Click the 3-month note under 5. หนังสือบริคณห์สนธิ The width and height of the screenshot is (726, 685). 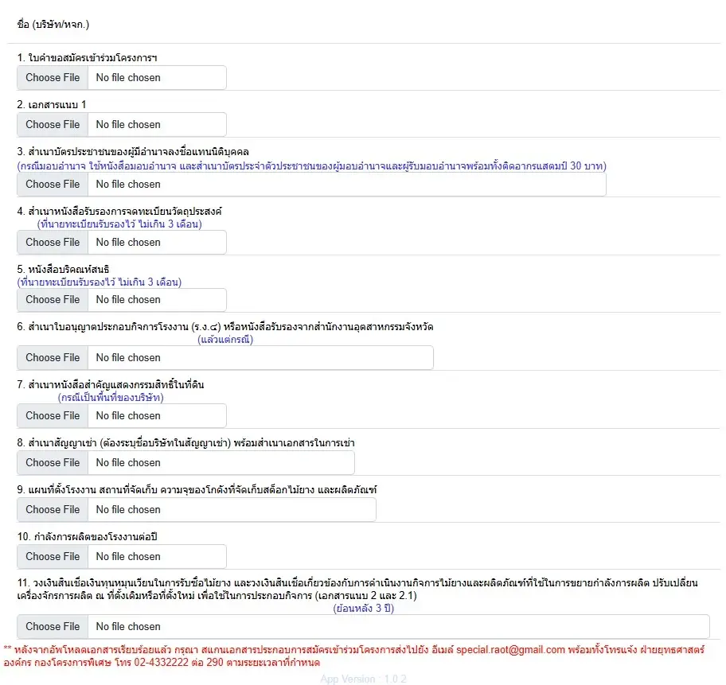[x=99, y=282]
